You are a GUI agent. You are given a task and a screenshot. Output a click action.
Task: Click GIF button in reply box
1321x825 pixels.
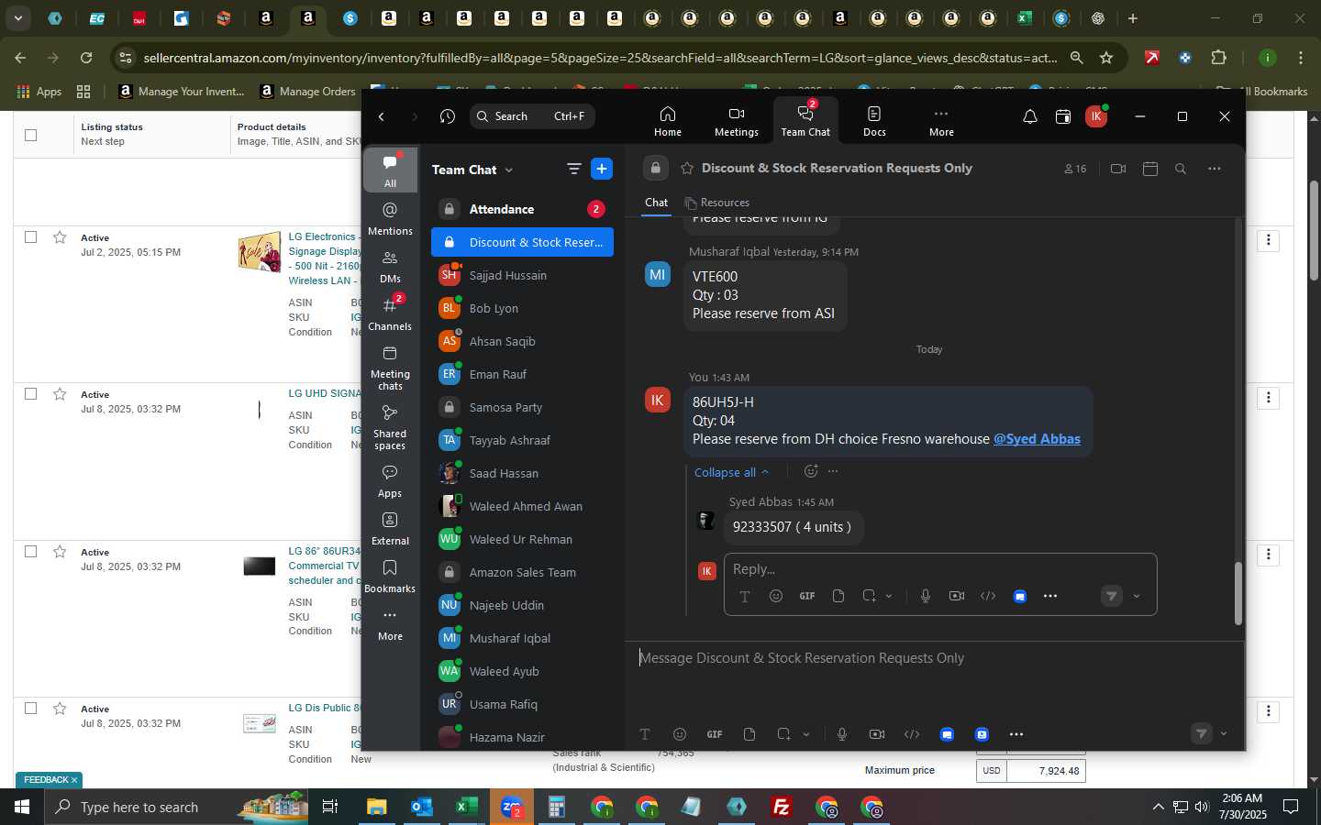click(806, 596)
